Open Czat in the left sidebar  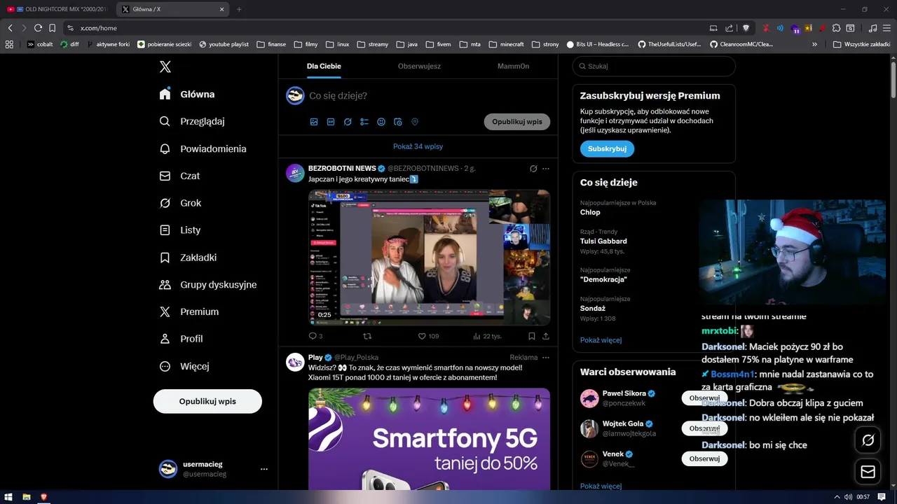(x=180, y=176)
